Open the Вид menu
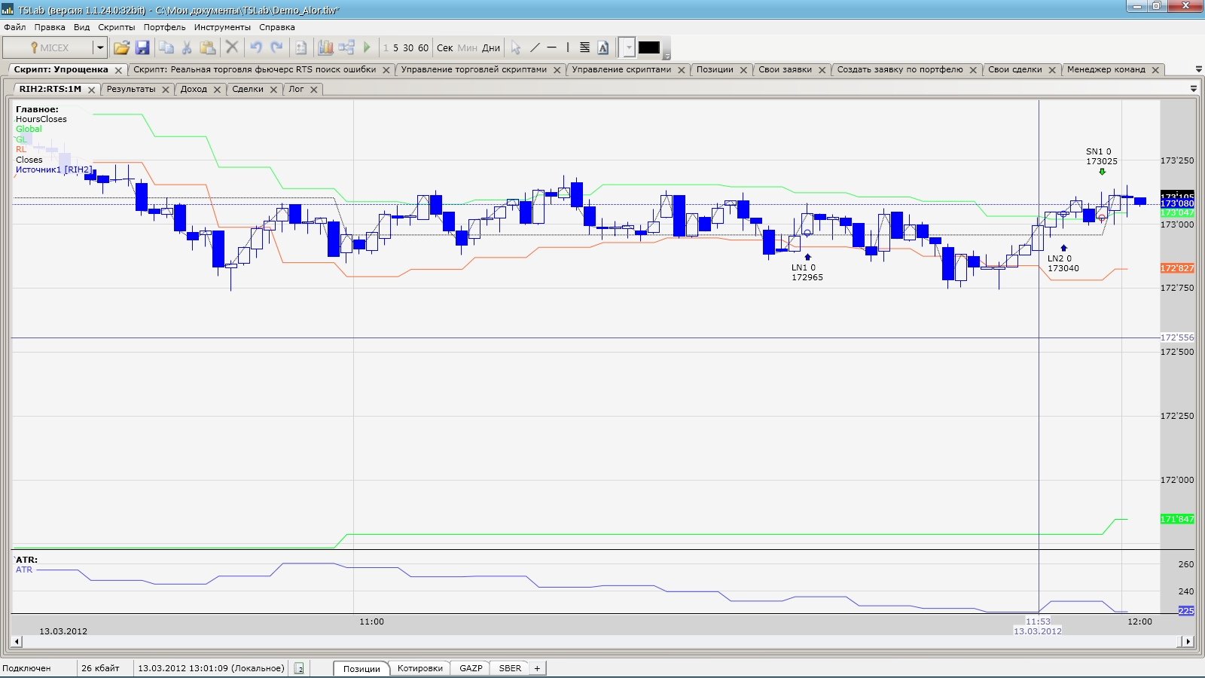The height and width of the screenshot is (678, 1205). point(82,27)
